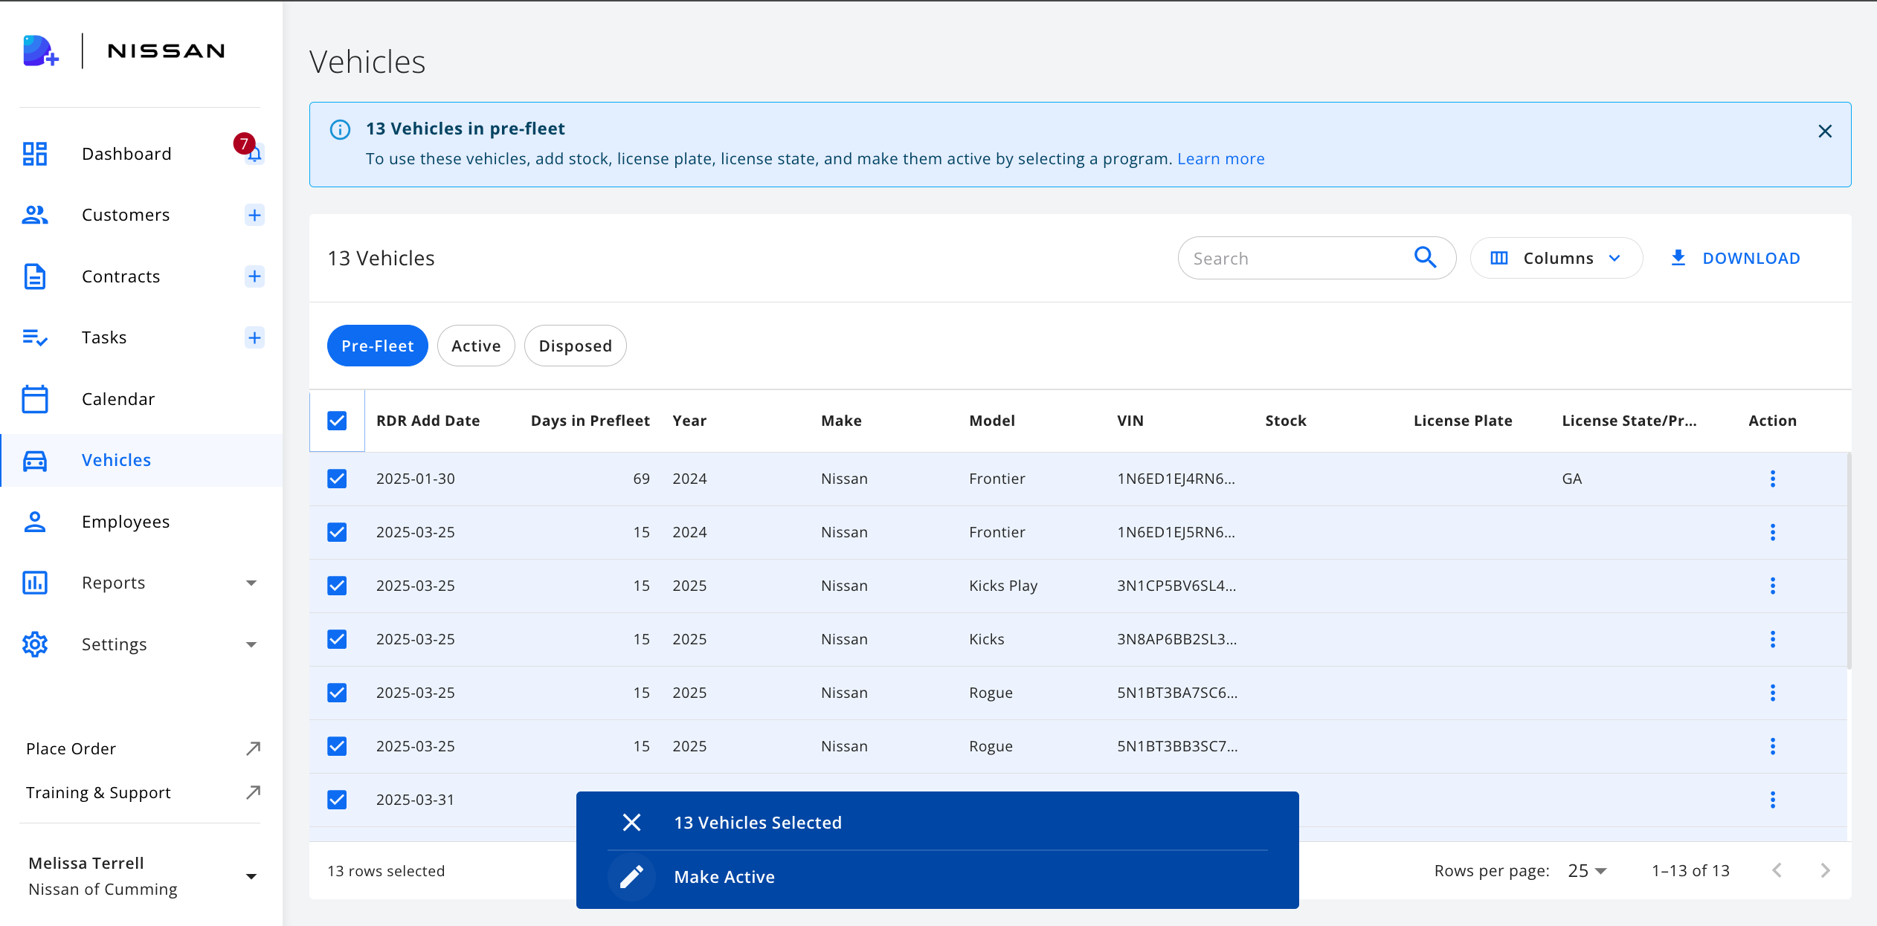The width and height of the screenshot is (1877, 926).
Task: Uncheck the 1N6ED1EJ5RN6 Frontier row checkbox
Action: coord(337,532)
